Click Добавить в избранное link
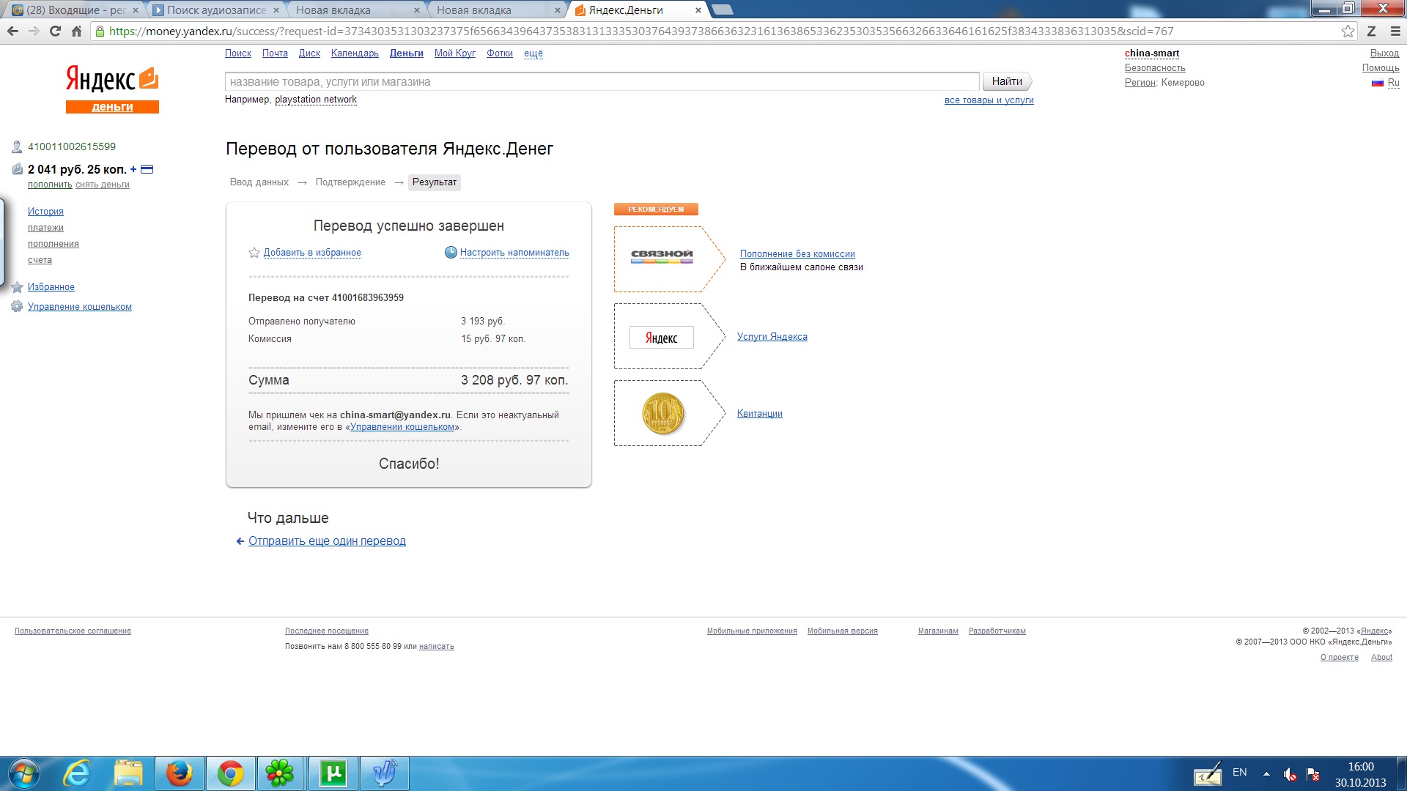 click(x=312, y=253)
